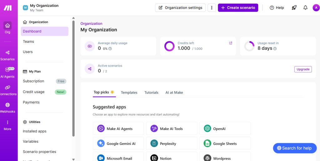Select Dashboard in the sidebar
This screenshot has height=161, width=320.
coord(44,31)
